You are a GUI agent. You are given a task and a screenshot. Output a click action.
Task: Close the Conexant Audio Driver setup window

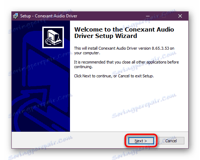[180, 16]
